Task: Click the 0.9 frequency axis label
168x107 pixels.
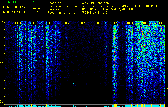Action: [x=2, y=62]
